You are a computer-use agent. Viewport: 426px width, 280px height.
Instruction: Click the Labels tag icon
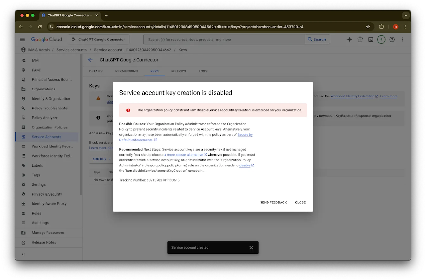click(23, 165)
